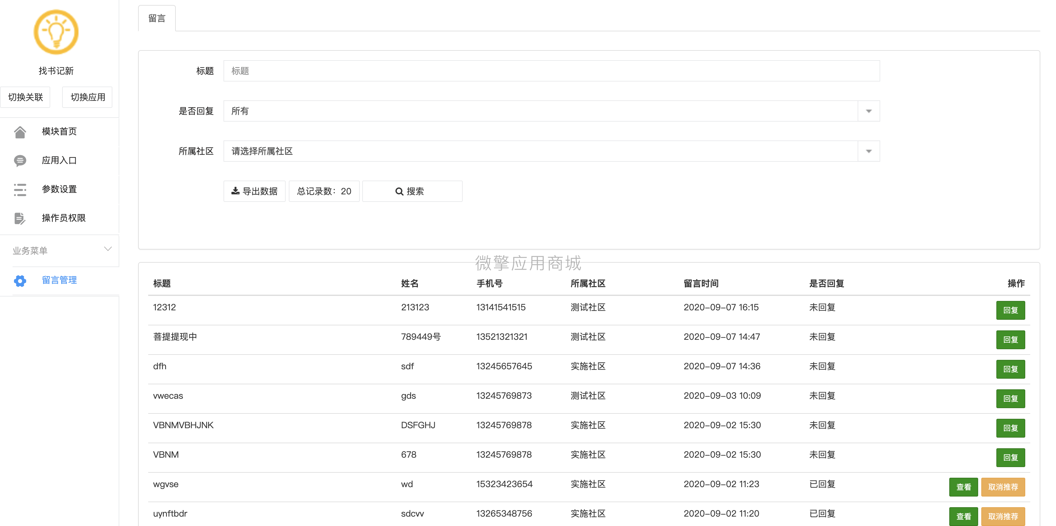The height and width of the screenshot is (526, 1056).
Task: Click the 操作 column header
Action: coord(1016,283)
